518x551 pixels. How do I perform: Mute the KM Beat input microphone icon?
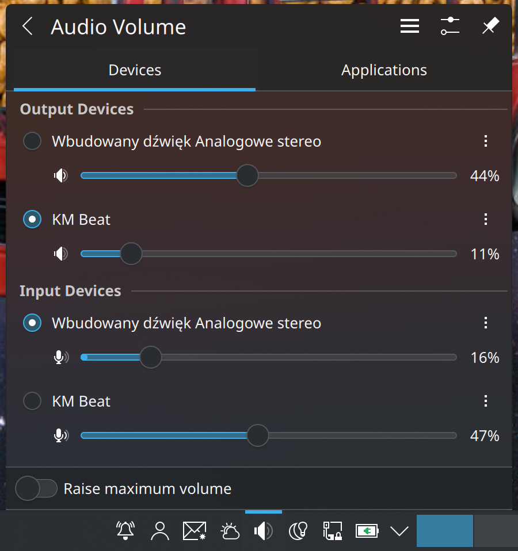(x=60, y=435)
